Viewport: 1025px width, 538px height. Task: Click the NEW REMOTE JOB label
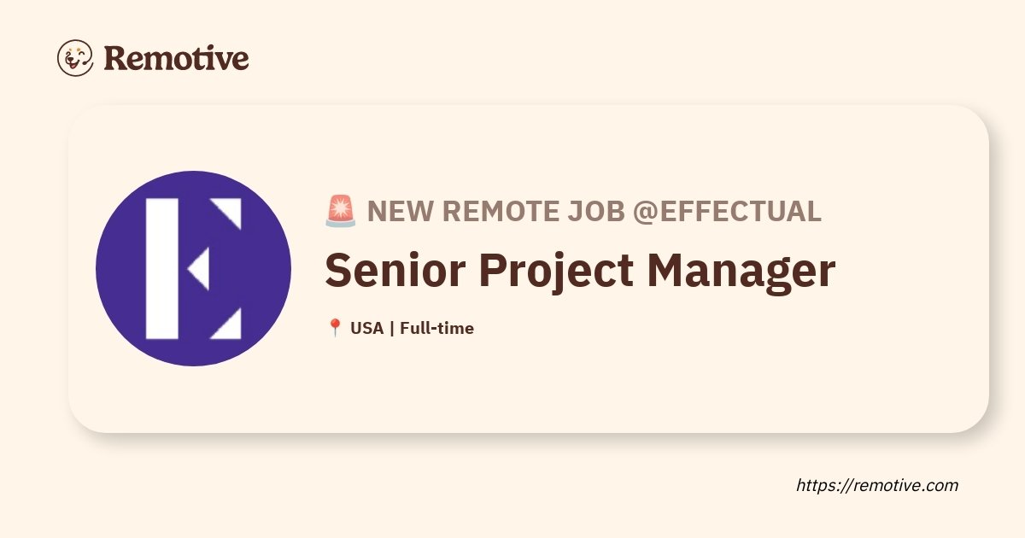495,211
